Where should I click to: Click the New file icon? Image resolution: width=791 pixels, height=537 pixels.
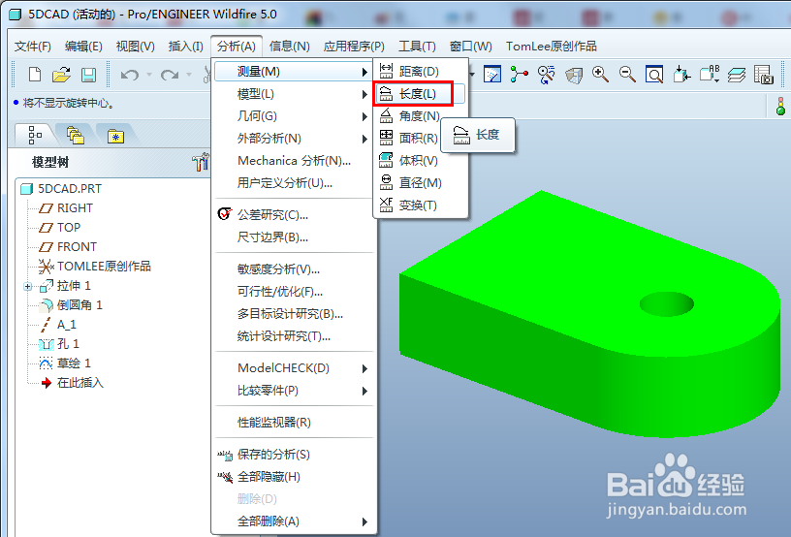pyautogui.click(x=35, y=75)
